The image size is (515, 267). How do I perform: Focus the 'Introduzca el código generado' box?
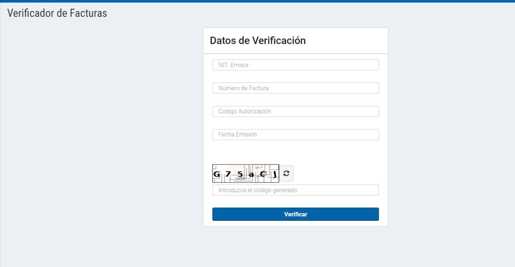coord(295,190)
